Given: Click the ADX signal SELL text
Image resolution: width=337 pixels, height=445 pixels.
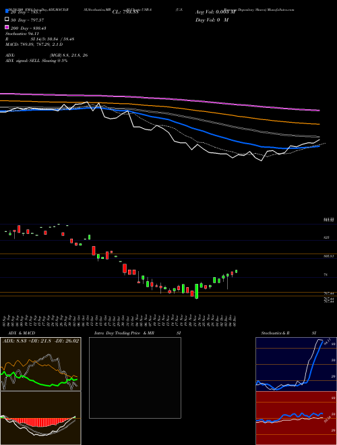Looking at the screenshot, I should 36,61.
